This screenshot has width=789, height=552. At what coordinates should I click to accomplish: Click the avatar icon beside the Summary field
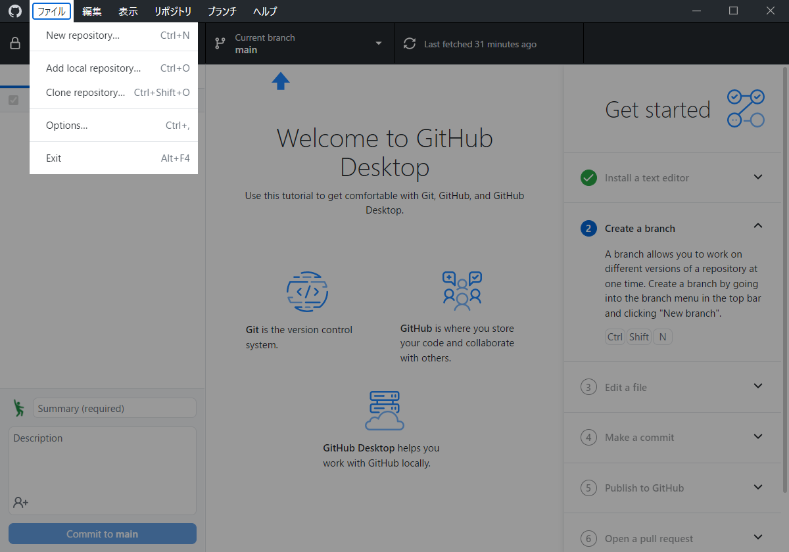pos(19,407)
